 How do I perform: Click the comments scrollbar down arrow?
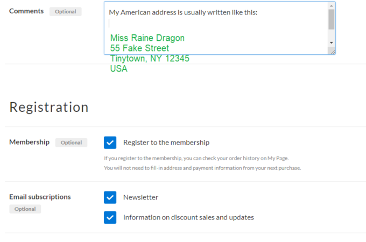click(x=332, y=42)
